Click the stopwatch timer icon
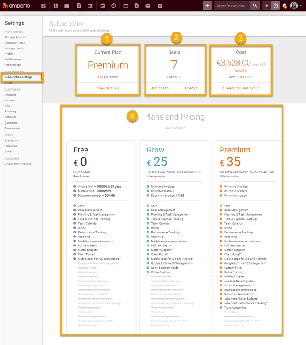The height and width of the screenshot is (345, 306). click(276, 6)
